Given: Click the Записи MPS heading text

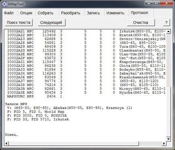Looking at the screenshot, I should tap(16, 104).
